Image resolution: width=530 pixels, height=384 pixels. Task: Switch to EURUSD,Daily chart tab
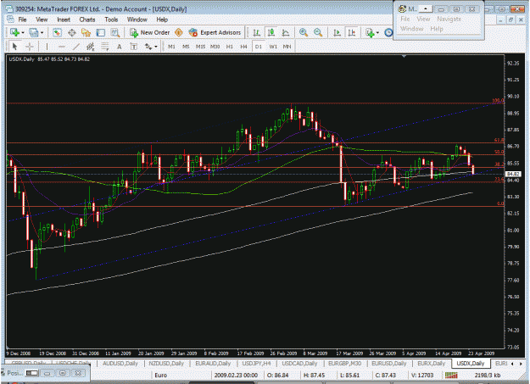pyautogui.click(x=388, y=364)
